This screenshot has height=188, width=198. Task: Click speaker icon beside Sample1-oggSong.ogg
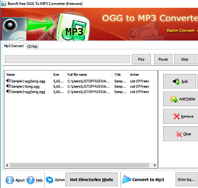point(8,81)
